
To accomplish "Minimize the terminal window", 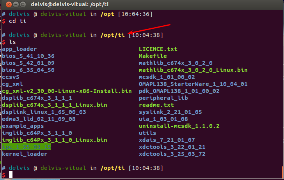I will [16, 4].
